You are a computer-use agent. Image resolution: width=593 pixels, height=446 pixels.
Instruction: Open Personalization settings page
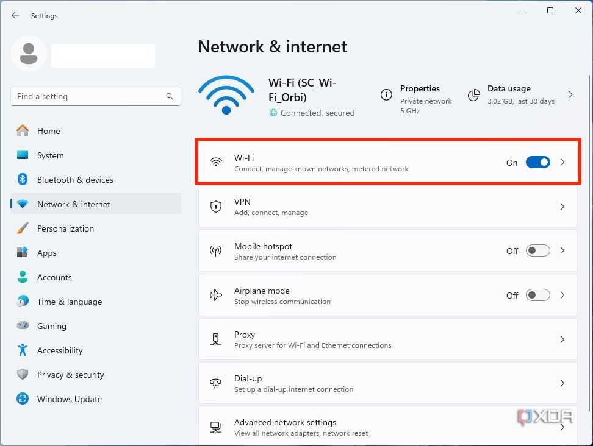tap(96, 228)
